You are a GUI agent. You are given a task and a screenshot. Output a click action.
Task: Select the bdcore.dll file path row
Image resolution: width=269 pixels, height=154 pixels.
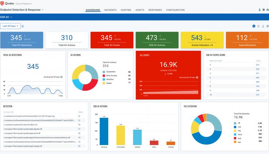44,138
